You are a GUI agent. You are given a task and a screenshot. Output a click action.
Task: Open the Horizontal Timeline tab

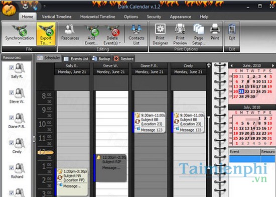(x=98, y=17)
